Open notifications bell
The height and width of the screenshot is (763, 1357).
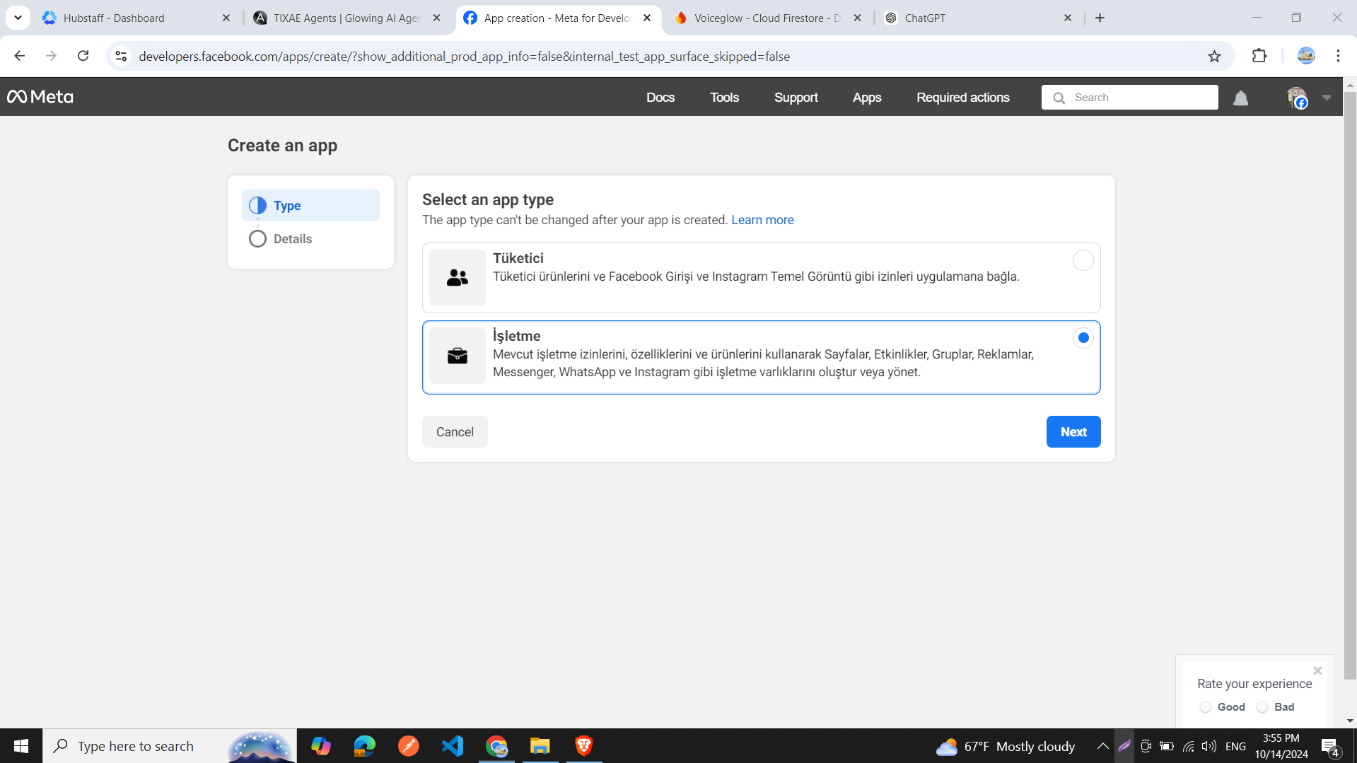click(x=1241, y=98)
